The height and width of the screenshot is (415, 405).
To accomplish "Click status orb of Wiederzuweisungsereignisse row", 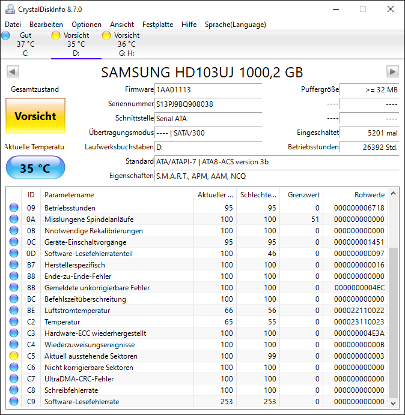I will click(x=14, y=344).
